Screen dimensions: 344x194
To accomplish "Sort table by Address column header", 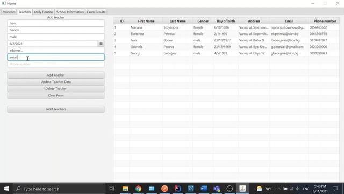I will coord(254,21).
